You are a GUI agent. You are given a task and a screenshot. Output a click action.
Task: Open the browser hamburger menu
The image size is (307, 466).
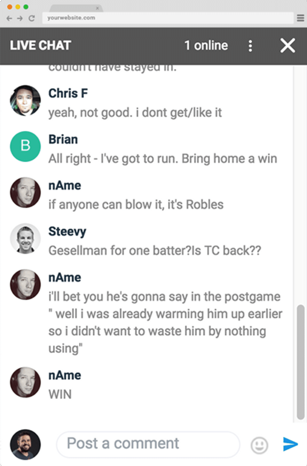click(x=300, y=18)
